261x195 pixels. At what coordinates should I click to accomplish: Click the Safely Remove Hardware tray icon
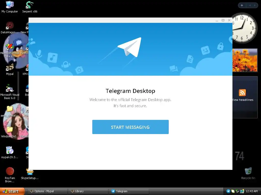237,191
